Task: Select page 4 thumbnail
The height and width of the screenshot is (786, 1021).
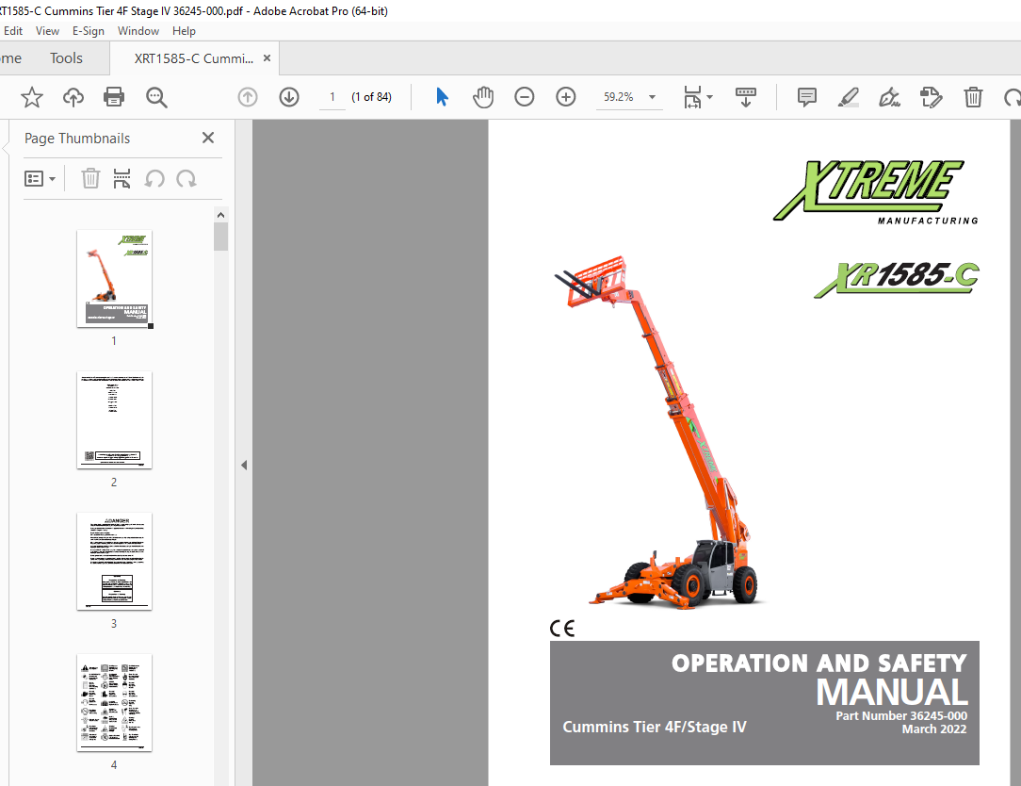Action: point(115,703)
